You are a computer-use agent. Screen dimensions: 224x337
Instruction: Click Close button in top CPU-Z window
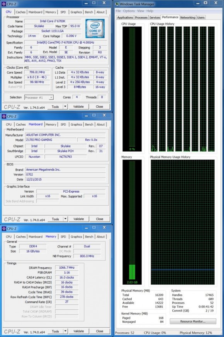pyautogui.click(x=100, y=107)
